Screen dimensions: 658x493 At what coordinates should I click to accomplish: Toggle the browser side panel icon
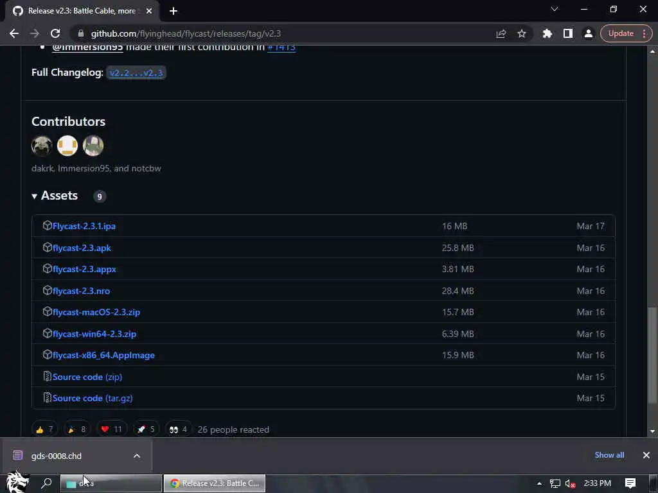click(568, 33)
